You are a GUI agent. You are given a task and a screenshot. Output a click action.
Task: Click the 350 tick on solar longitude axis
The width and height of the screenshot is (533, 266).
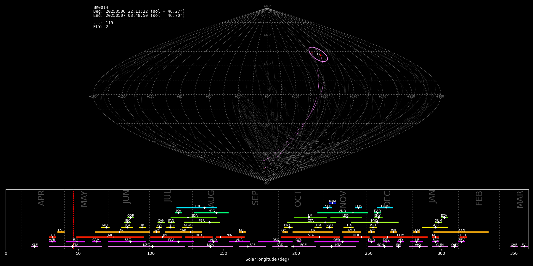coord(514,253)
